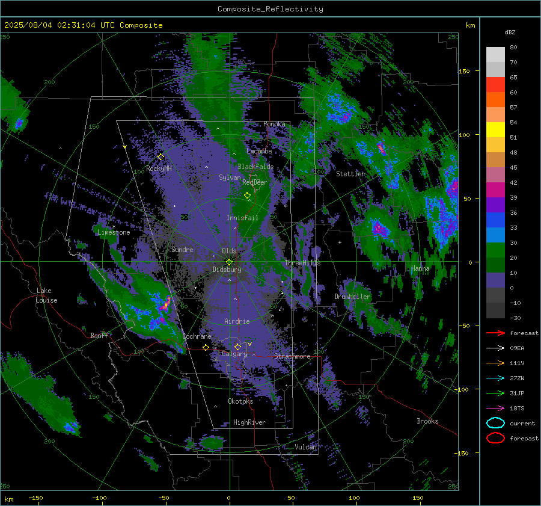The height and width of the screenshot is (506, 541).
Task: Click the dBZ legend heading
Action: (x=510, y=32)
